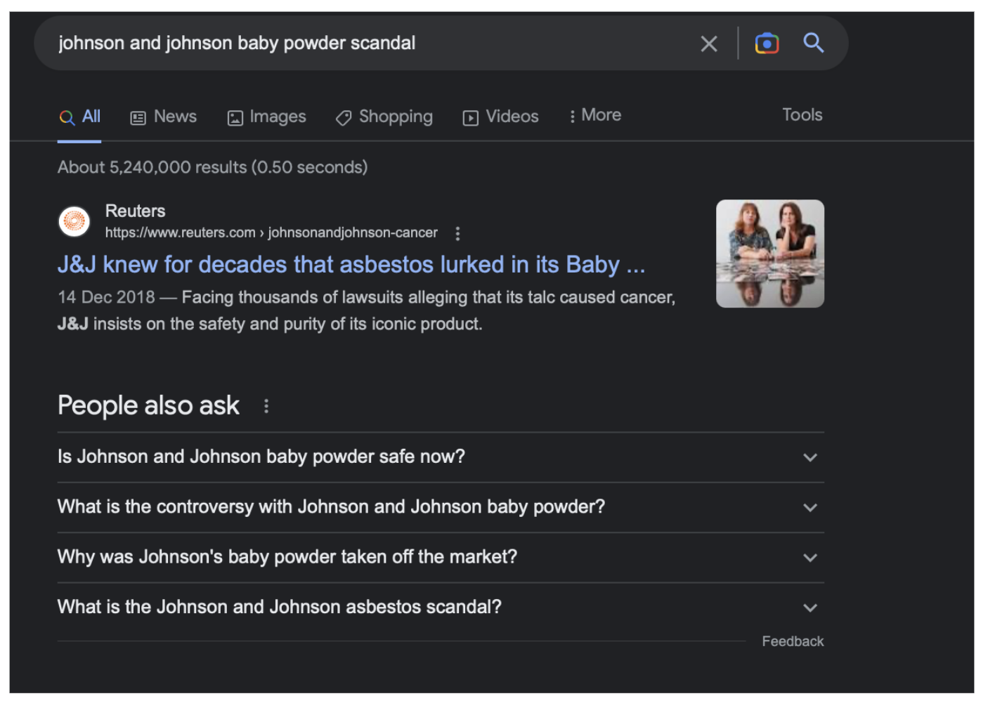Clear the search query with the X
988x708 pixels.
coord(708,43)
